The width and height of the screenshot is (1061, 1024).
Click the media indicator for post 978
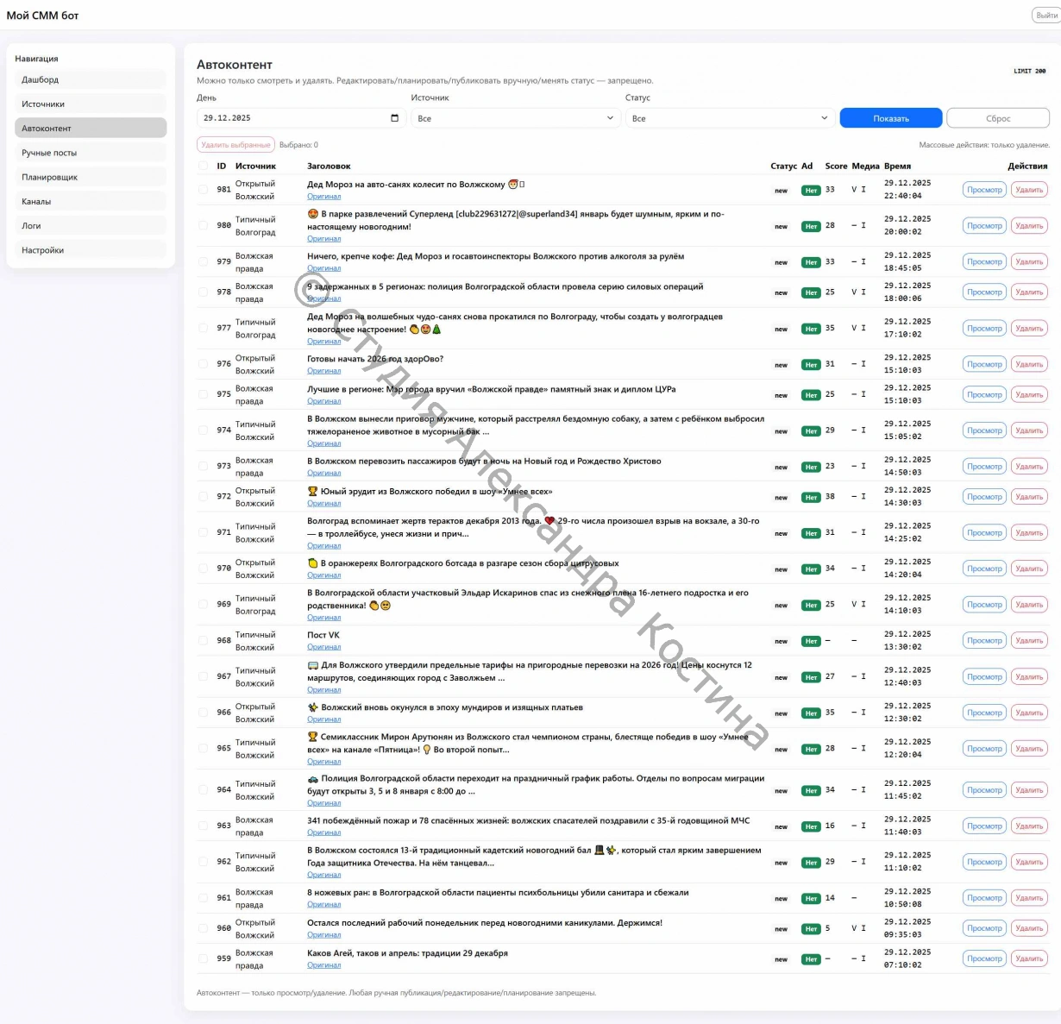858,292
